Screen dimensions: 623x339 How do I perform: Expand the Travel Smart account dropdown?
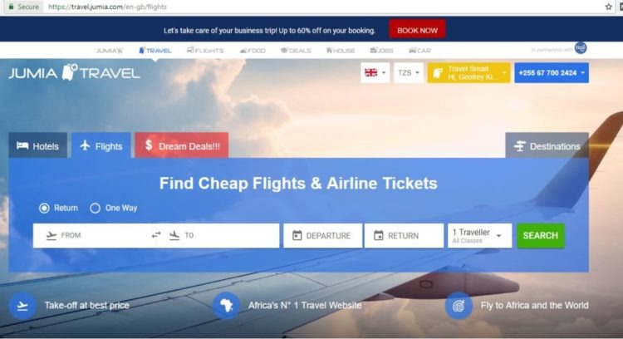click(x=468, y=73)
